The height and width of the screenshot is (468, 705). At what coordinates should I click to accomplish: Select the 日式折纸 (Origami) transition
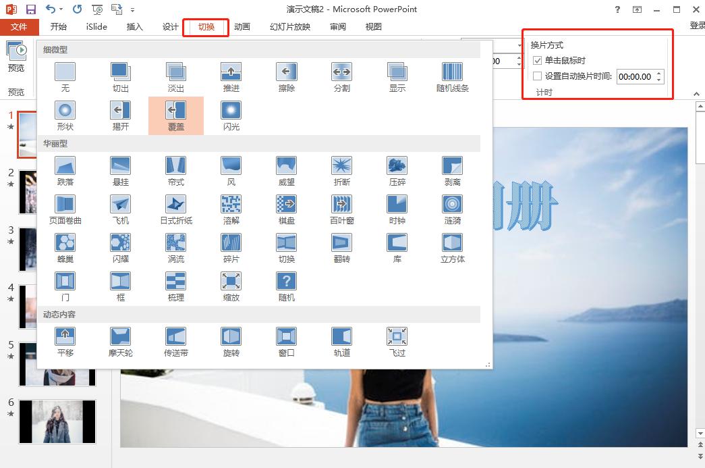pyautogui.click(x=176, y=210)
